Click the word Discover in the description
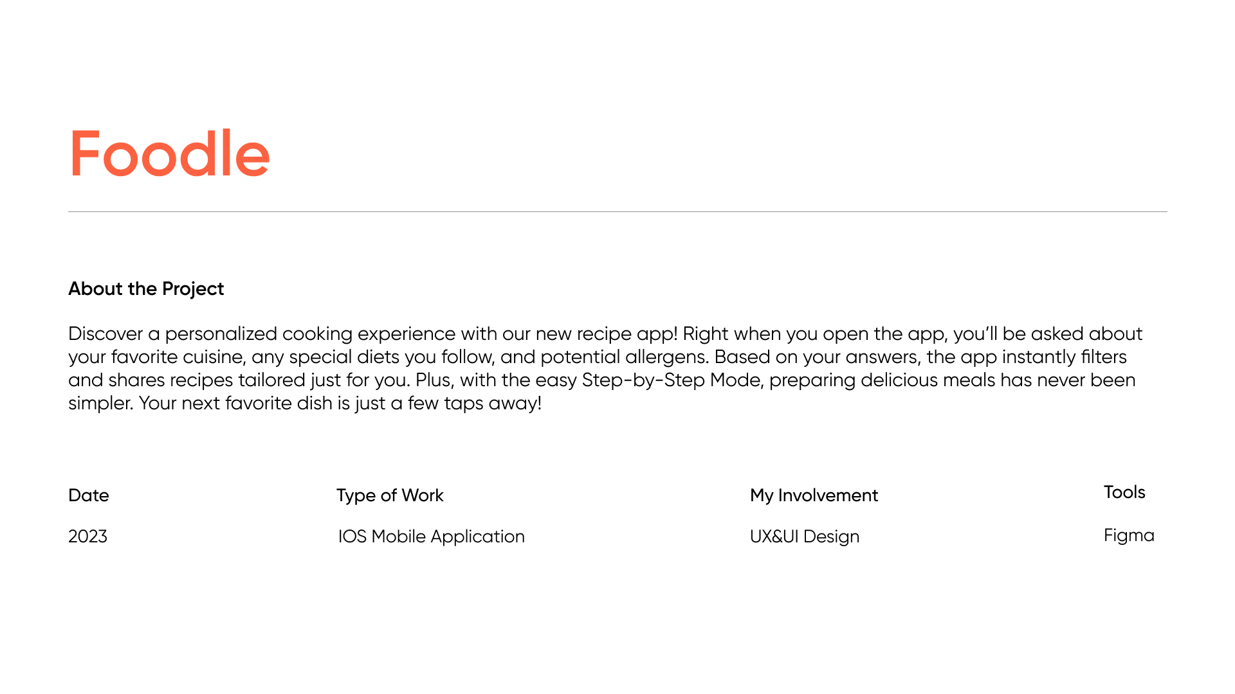Screen dimensions: 1235x694 [105, 334]
